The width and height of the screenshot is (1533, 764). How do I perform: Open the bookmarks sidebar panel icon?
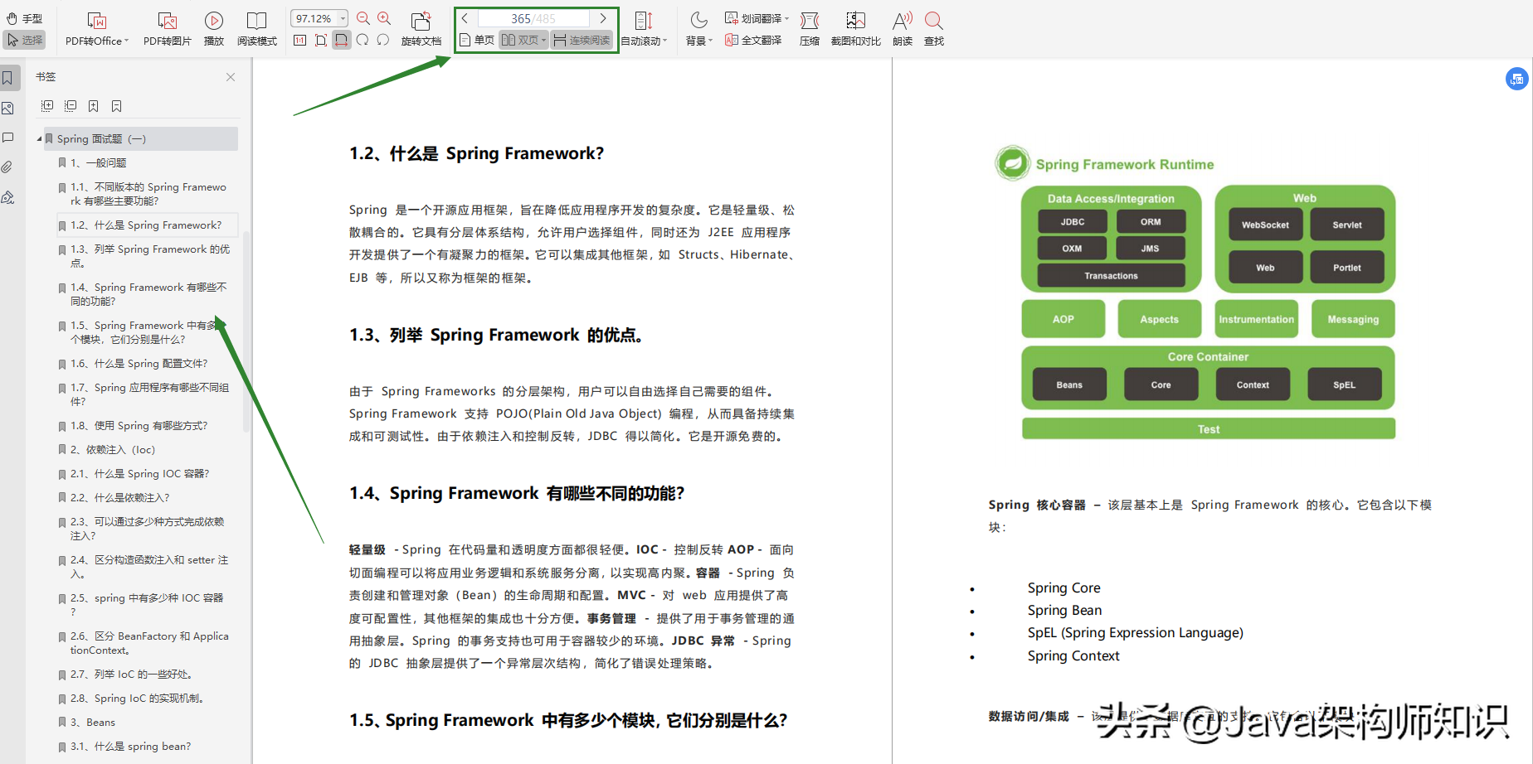tap(8, 78)
